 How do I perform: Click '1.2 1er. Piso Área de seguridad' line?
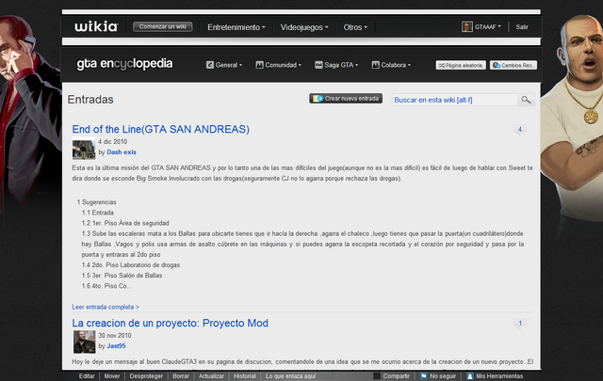pyautogui.click(x=125, y=223)
